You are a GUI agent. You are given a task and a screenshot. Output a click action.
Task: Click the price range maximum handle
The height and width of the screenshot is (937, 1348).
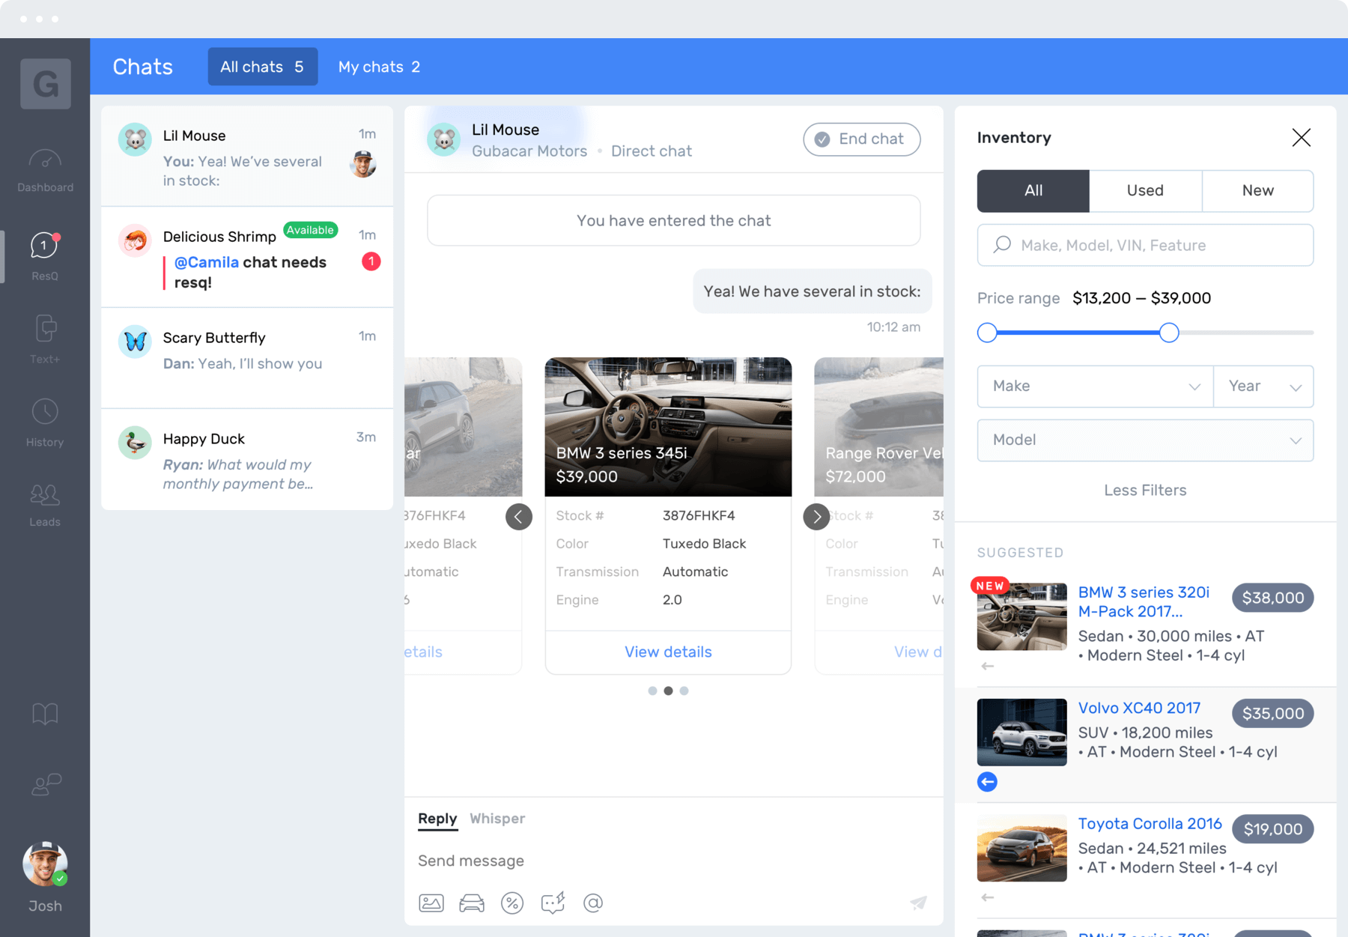[x=1168, y=333]
